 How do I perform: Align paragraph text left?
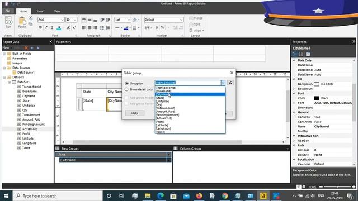[84, 27]
